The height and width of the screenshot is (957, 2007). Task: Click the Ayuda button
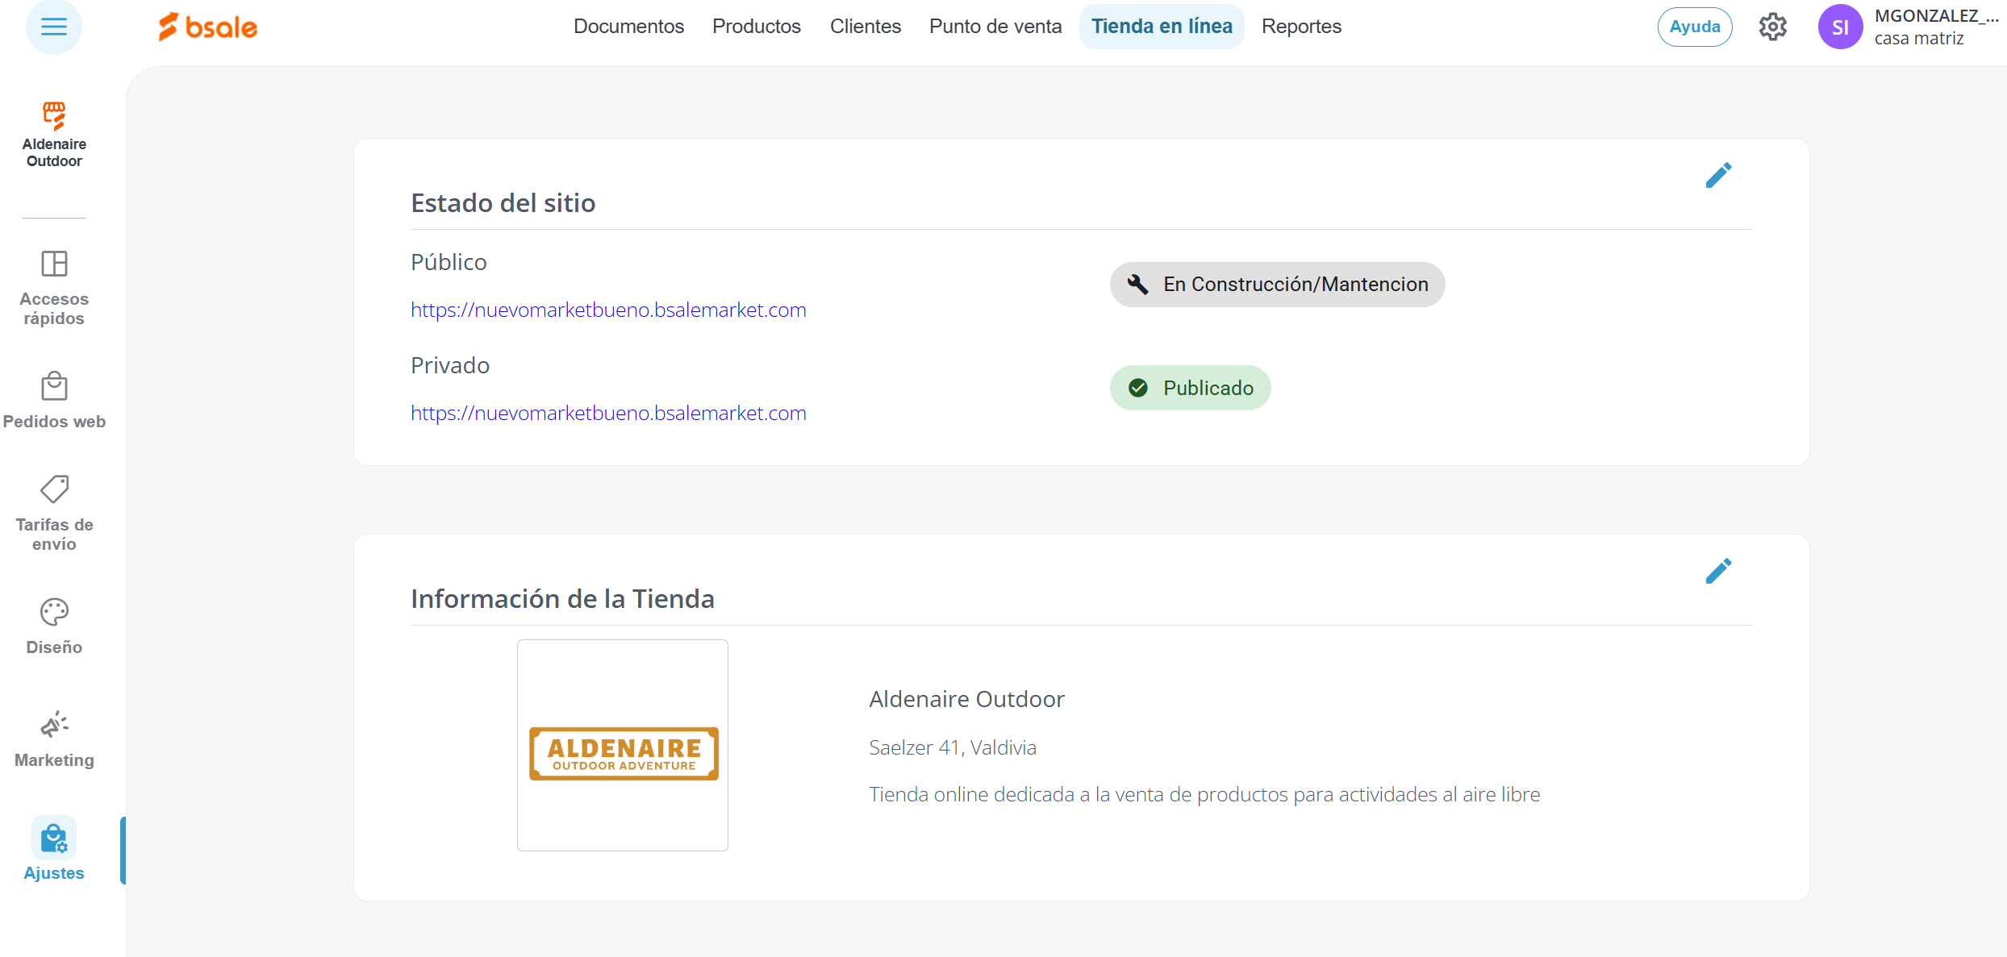click(x=1694, y=27)
